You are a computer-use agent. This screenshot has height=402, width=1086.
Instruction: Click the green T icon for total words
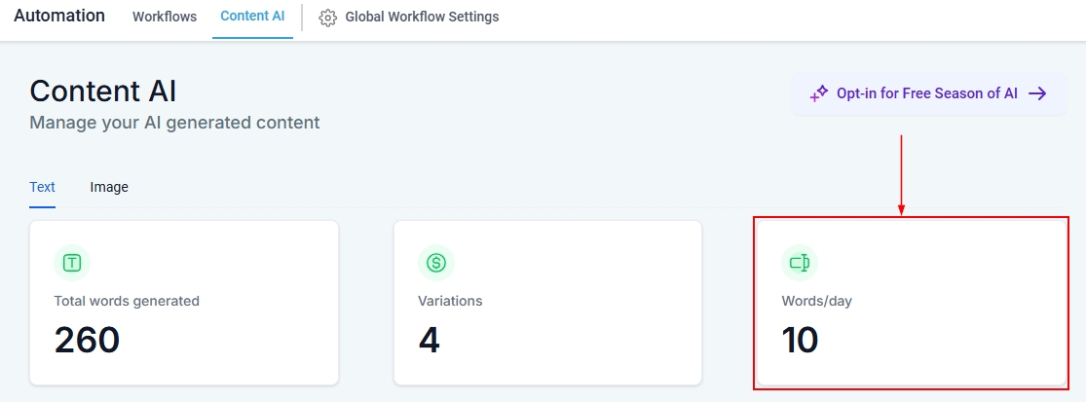click(x=72, y=262)
